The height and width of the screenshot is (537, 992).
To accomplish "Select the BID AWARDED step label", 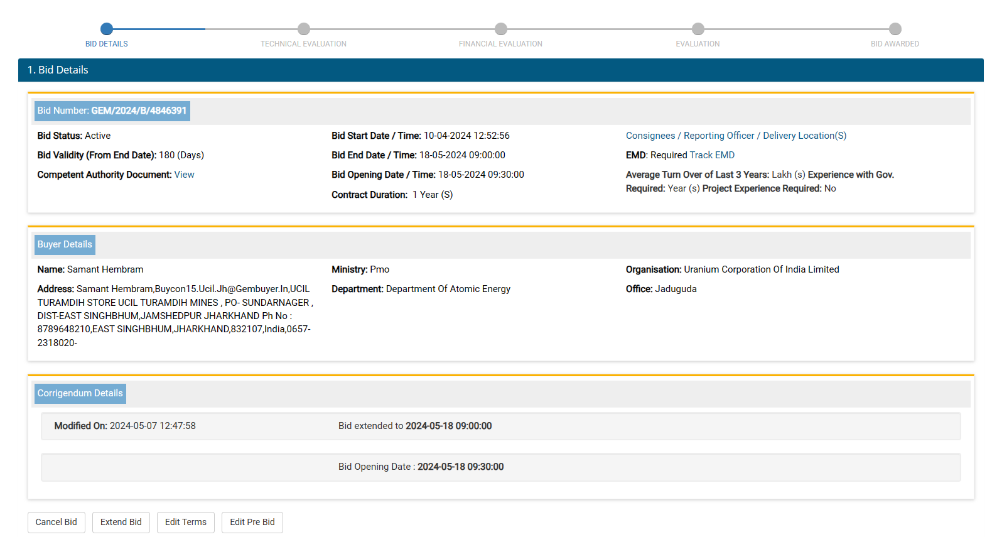I will [x=895, y=44].
